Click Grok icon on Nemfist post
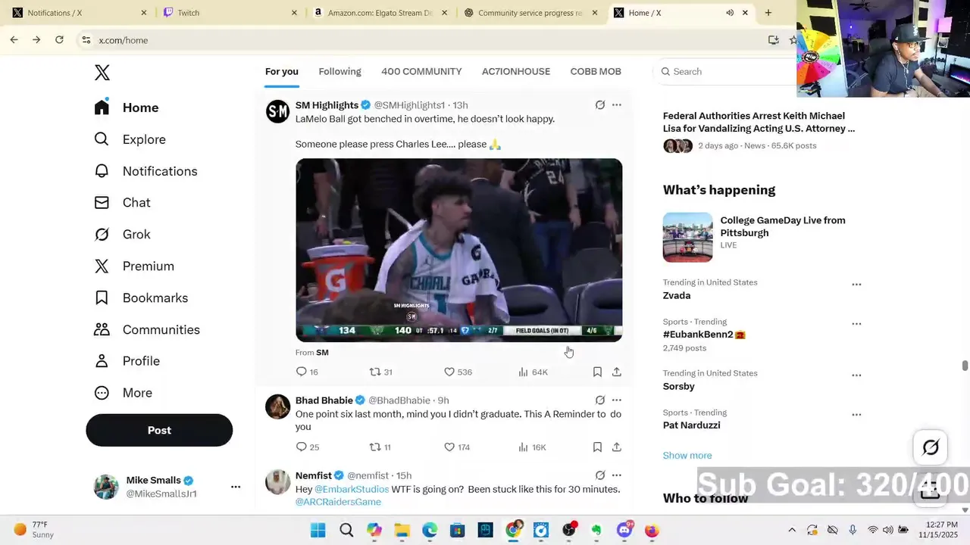Screen dimensions: 970x545 (600, 475)
